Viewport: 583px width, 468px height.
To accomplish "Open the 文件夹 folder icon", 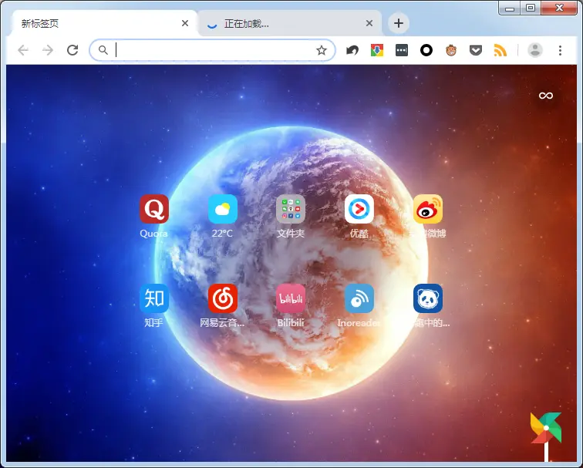I will coord(291,209).
